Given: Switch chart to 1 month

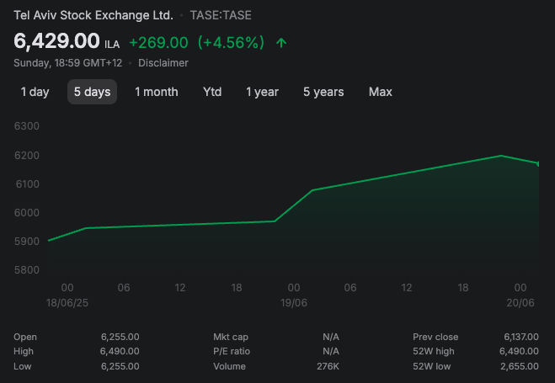Looking at the screenshot, I should [x=157, y=92].
